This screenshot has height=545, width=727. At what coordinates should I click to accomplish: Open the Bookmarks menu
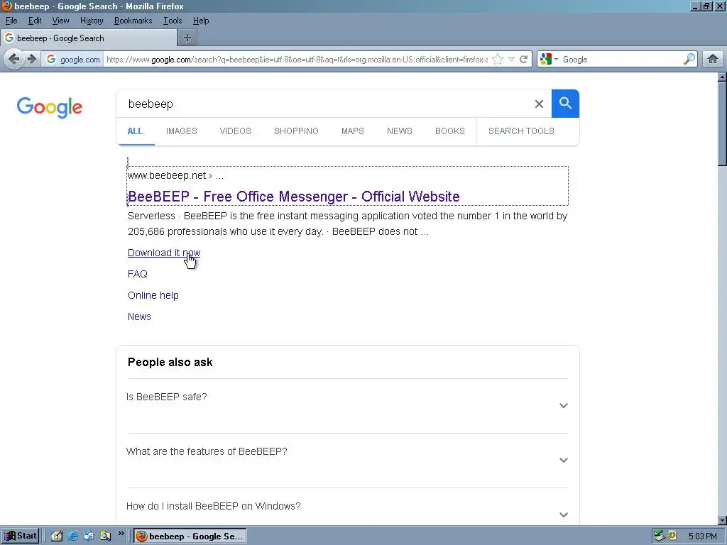coord(133,21)
